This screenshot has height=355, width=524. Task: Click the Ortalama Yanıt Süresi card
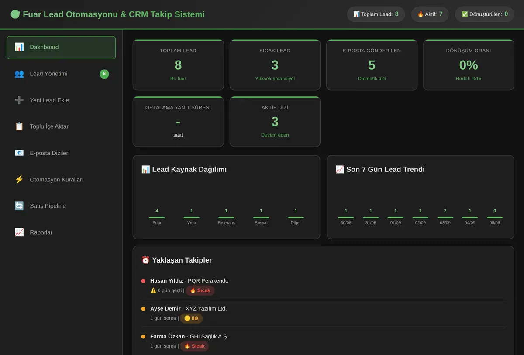click(178, 122)
